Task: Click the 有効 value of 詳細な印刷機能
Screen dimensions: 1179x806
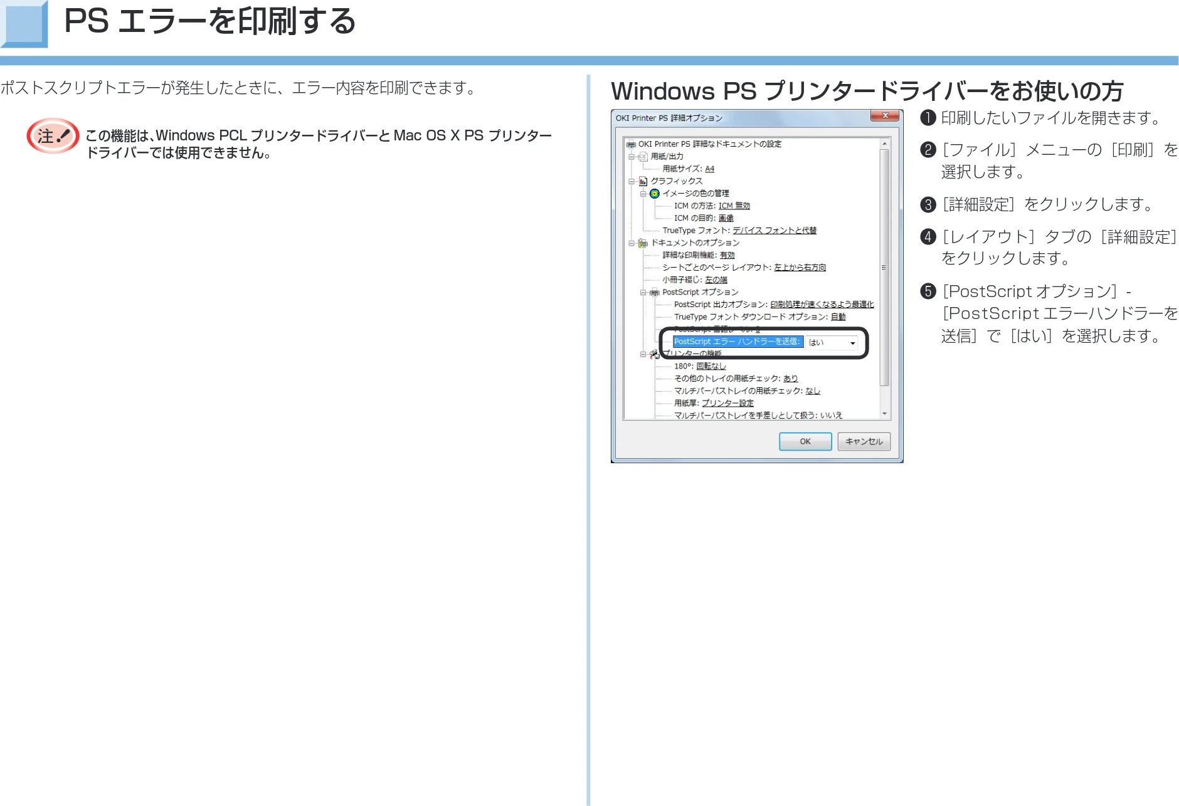Action: (x=727, y=255)
